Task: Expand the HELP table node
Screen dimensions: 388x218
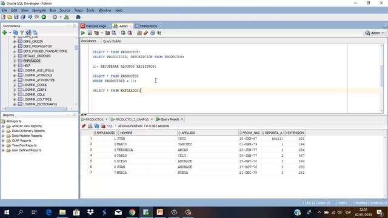Action: (x=15, y=65)
